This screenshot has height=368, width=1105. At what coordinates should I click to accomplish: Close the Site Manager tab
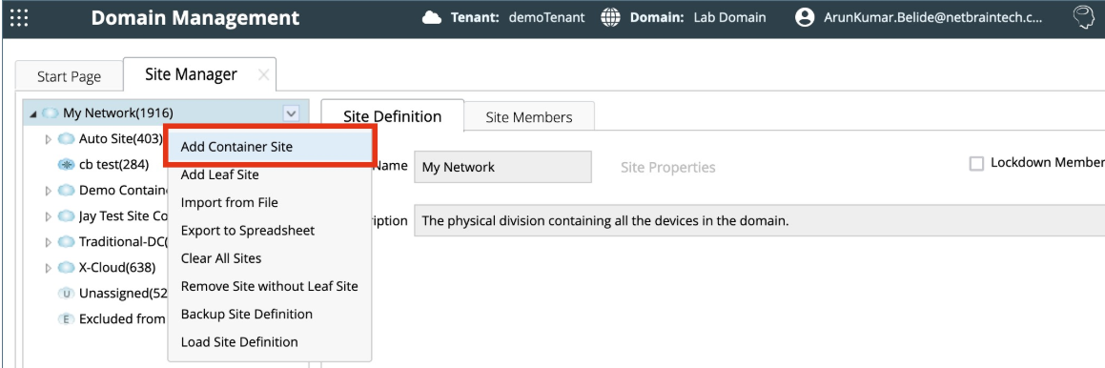click(263, 74)
